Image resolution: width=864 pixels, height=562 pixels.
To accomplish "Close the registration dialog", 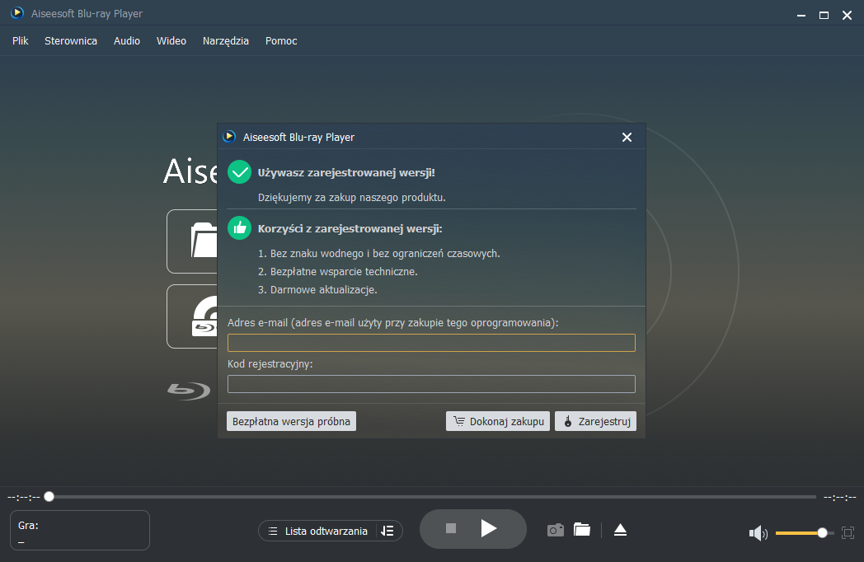I will 627,137.
